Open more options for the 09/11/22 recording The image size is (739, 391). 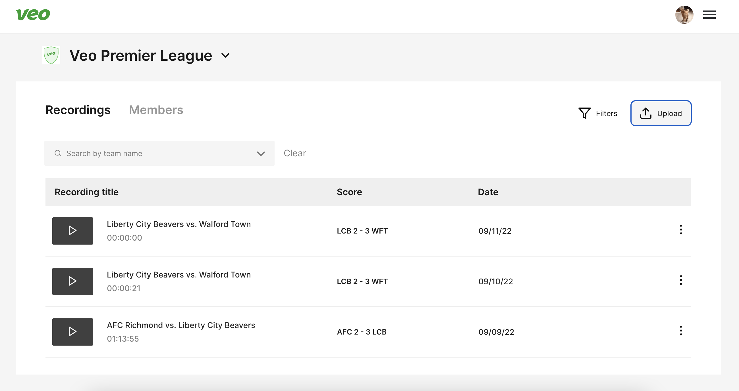tap(681, 230)
